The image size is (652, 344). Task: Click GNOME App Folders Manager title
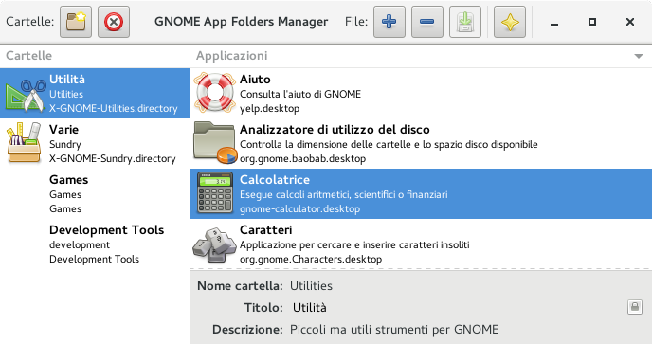[x=241, y=22]
